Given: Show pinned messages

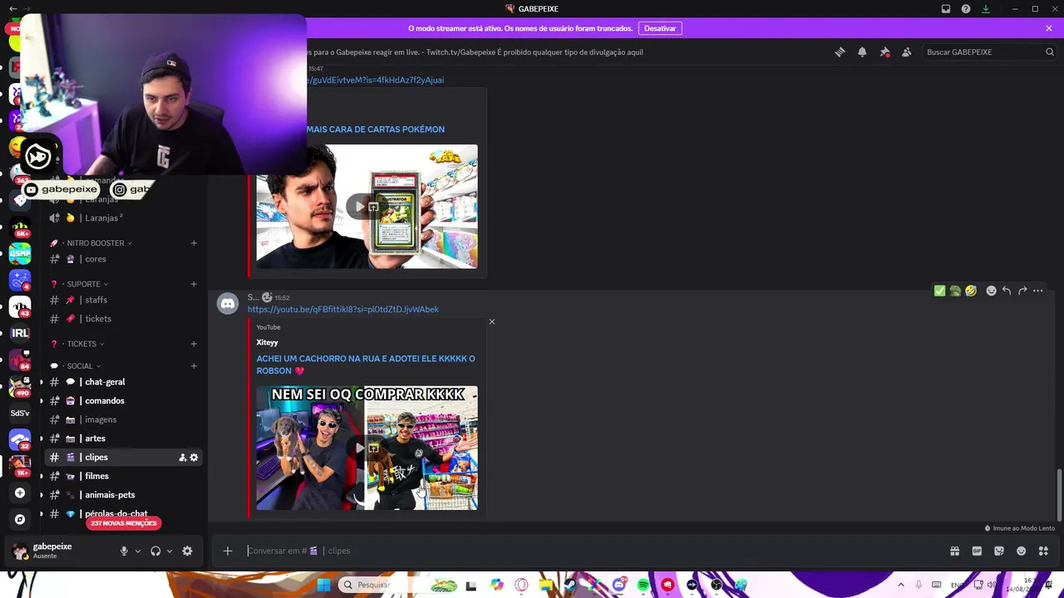Looking at the screenshot, I should pyautogui.click(x=884, y=52).
